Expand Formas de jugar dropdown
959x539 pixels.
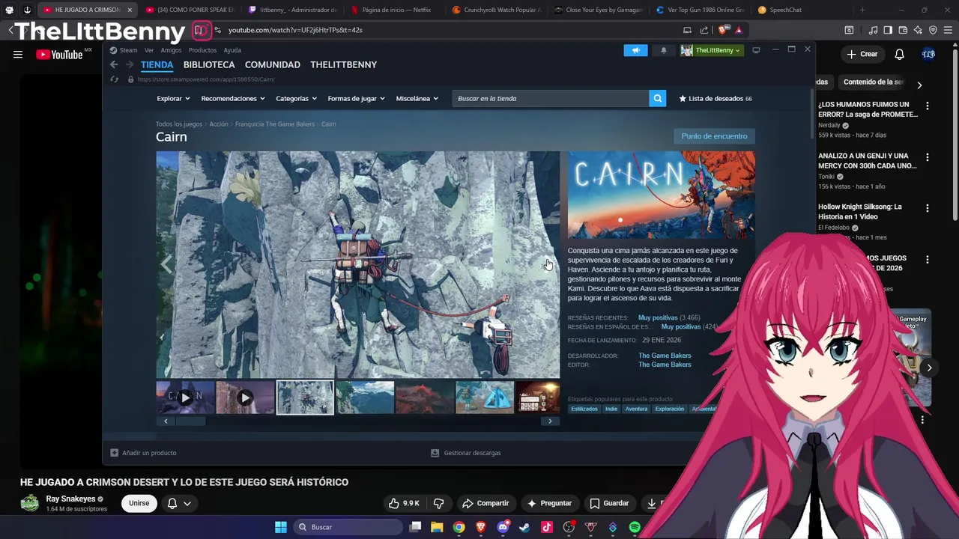click(x=356, y=98)
